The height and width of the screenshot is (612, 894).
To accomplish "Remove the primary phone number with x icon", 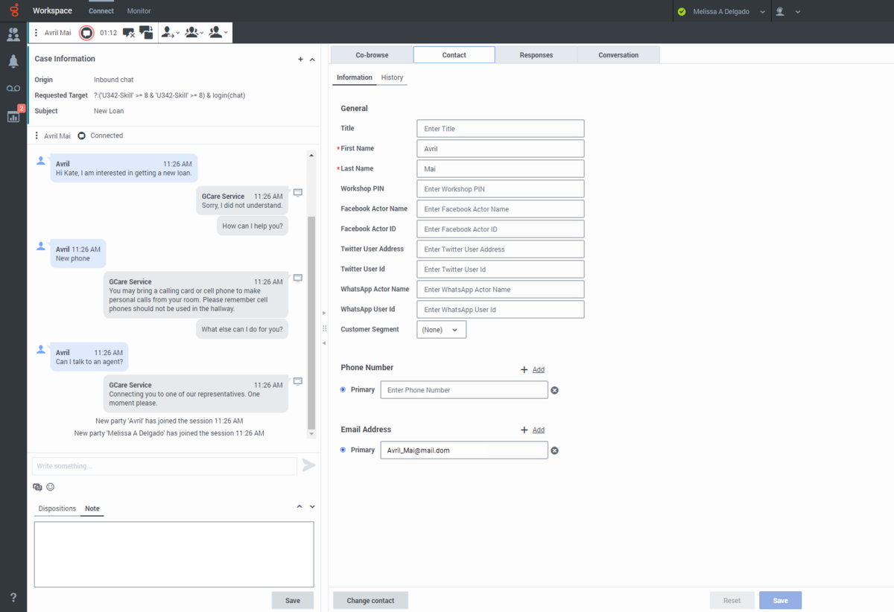I will (554, 390).
